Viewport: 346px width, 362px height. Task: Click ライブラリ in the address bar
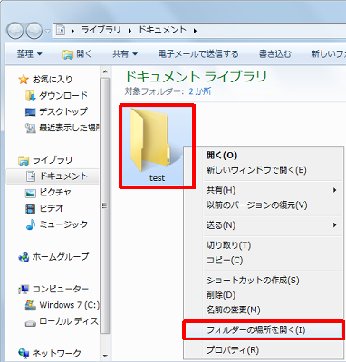click(x=101, y=30)
